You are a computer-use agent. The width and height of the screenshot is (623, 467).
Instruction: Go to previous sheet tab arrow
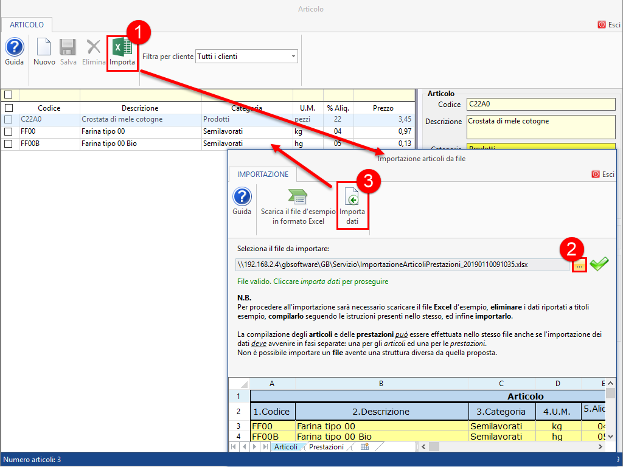click(x=245, y=447)
